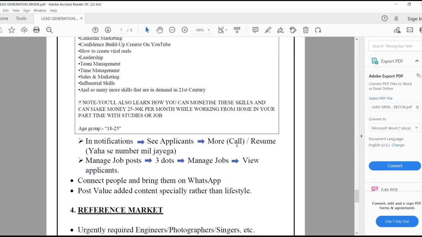Click the Search 'Recognize Text' field
The width and height of the screenshot is (422, 237).
pyautogui.click(x=395, y=46)
